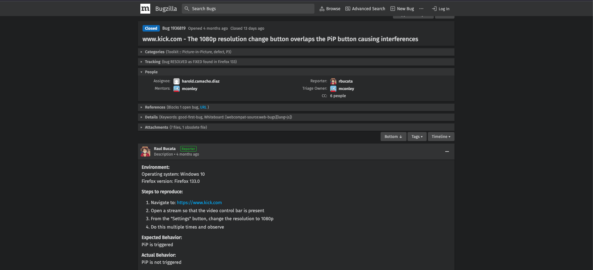
Task: Click the Bugzilla title text
Action: click(x=166, y=9)
